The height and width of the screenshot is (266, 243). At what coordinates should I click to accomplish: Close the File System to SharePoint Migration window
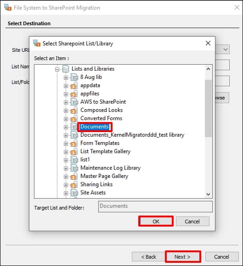pyautogui.click(x=237, y=7)
